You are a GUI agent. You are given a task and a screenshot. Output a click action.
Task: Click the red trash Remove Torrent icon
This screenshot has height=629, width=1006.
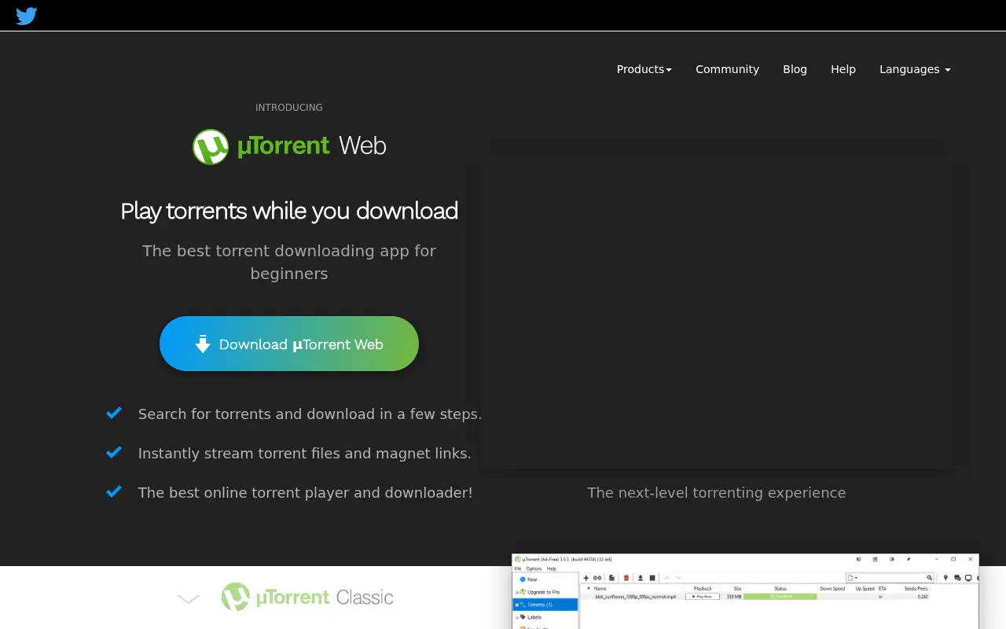tap(626, 578)
